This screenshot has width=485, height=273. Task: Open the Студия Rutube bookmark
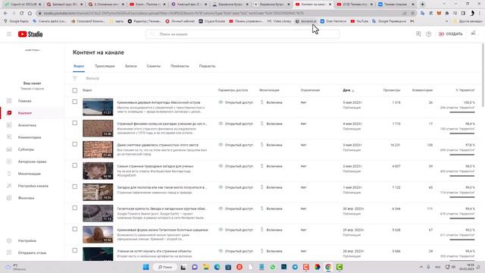pyautogui.click(x=212, y=21)
